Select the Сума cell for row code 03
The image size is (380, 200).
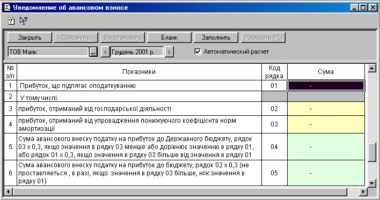[x=326, y=124]
